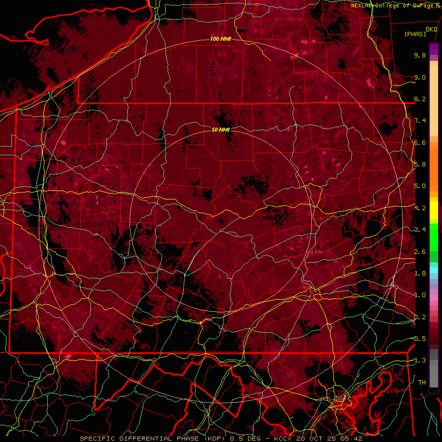Click the 9.8 scale value
Screen dimensions: 442x442
click(420, 55)
